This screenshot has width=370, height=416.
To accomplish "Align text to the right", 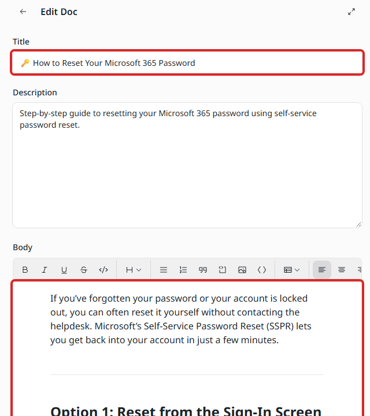I will click(x=359, y=270).
